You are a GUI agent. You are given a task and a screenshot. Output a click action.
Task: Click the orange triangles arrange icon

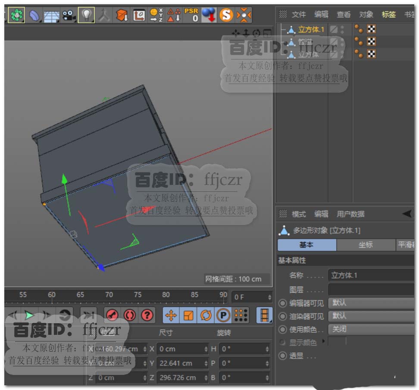(x=174, y=15)
